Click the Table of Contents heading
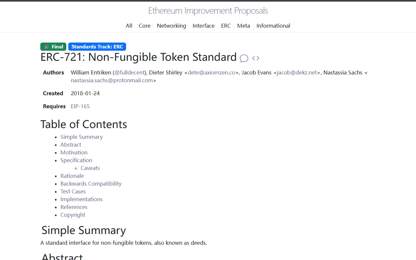The height and width of the screenshot is (260, 416). coord(84,124)
